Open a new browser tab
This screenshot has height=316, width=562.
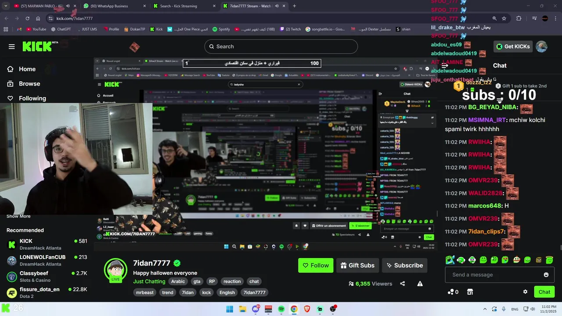(x=294, y=6)
